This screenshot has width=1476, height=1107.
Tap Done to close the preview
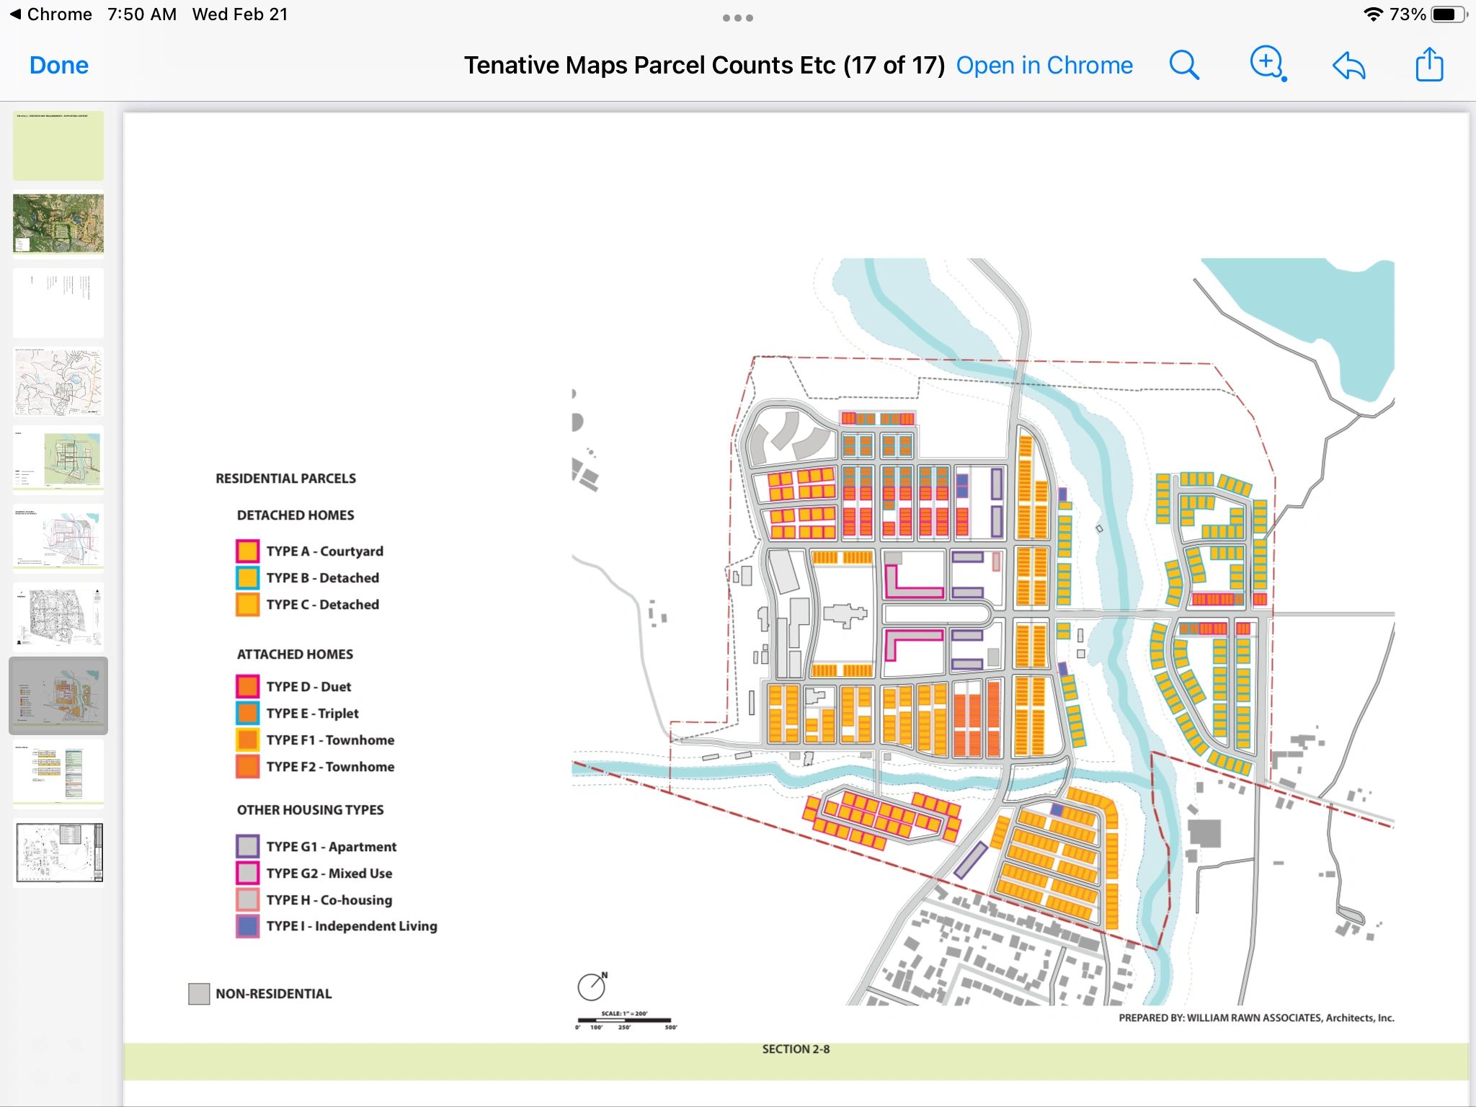pos(58,66)
